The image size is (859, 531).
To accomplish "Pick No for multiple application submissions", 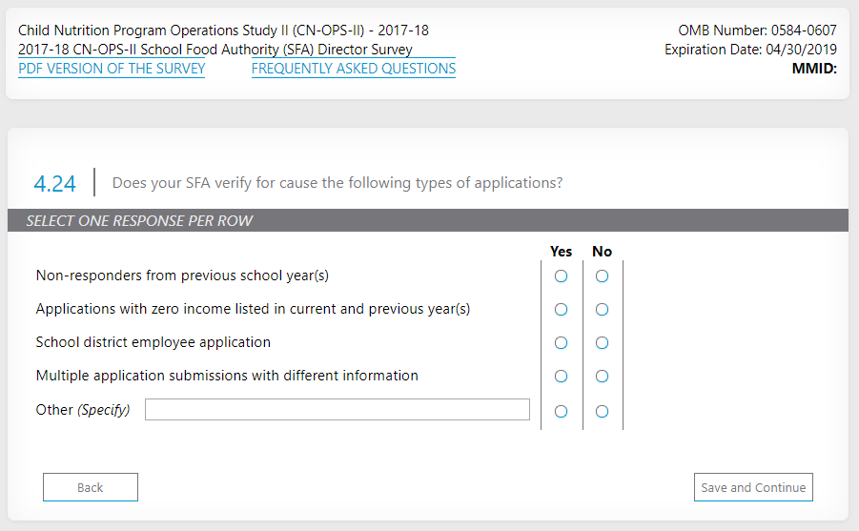I will pyautogui.click(x=602, y=377).
